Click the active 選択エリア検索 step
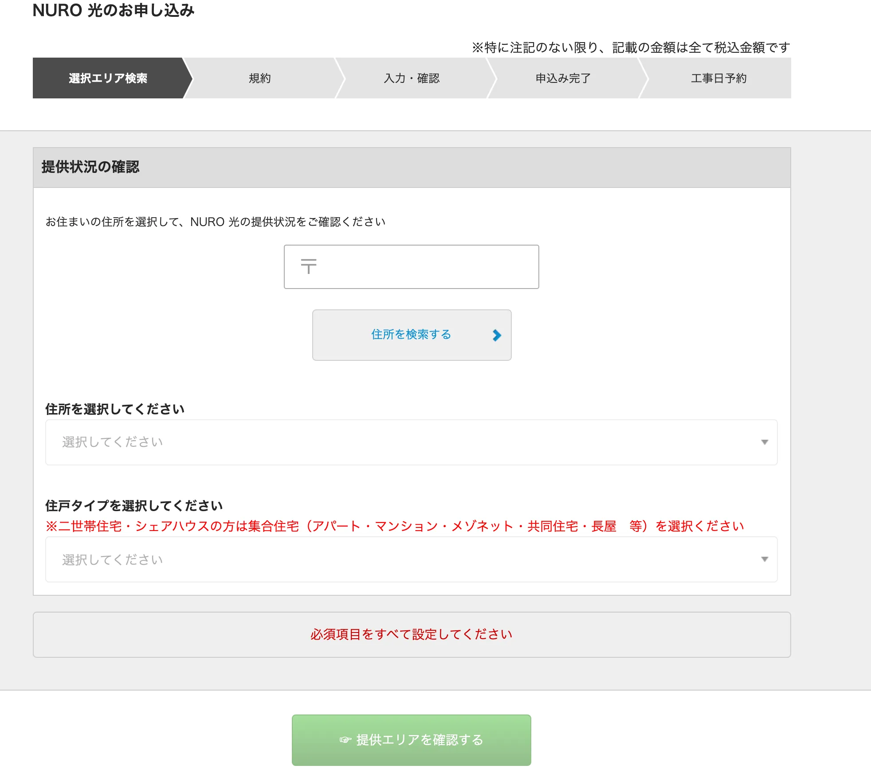 coord(108,78)
